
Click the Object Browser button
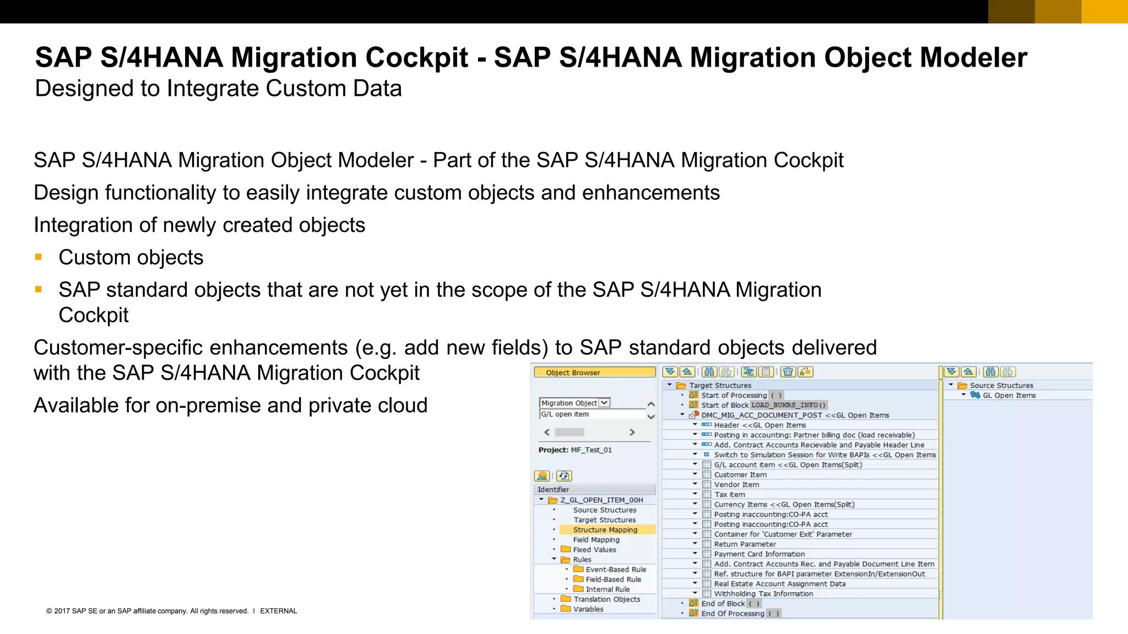click(x=595, y=373)
